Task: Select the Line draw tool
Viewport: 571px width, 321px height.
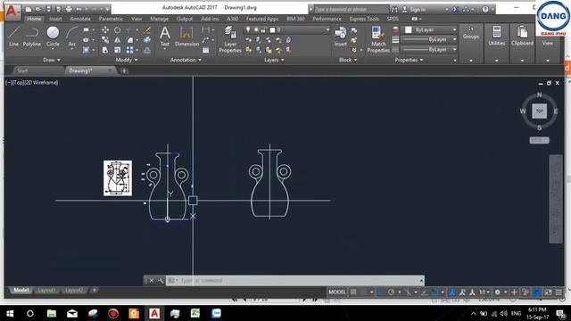Action: click(13, 37)
